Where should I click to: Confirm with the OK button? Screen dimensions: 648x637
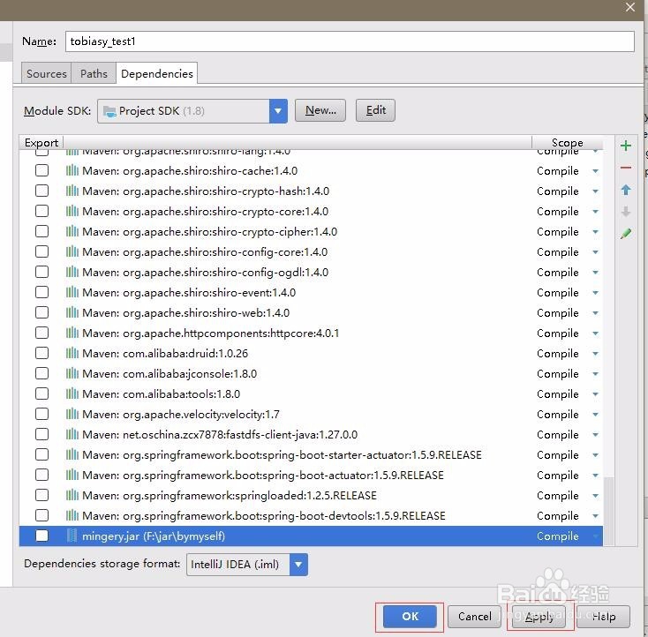[x=410, y=617]
